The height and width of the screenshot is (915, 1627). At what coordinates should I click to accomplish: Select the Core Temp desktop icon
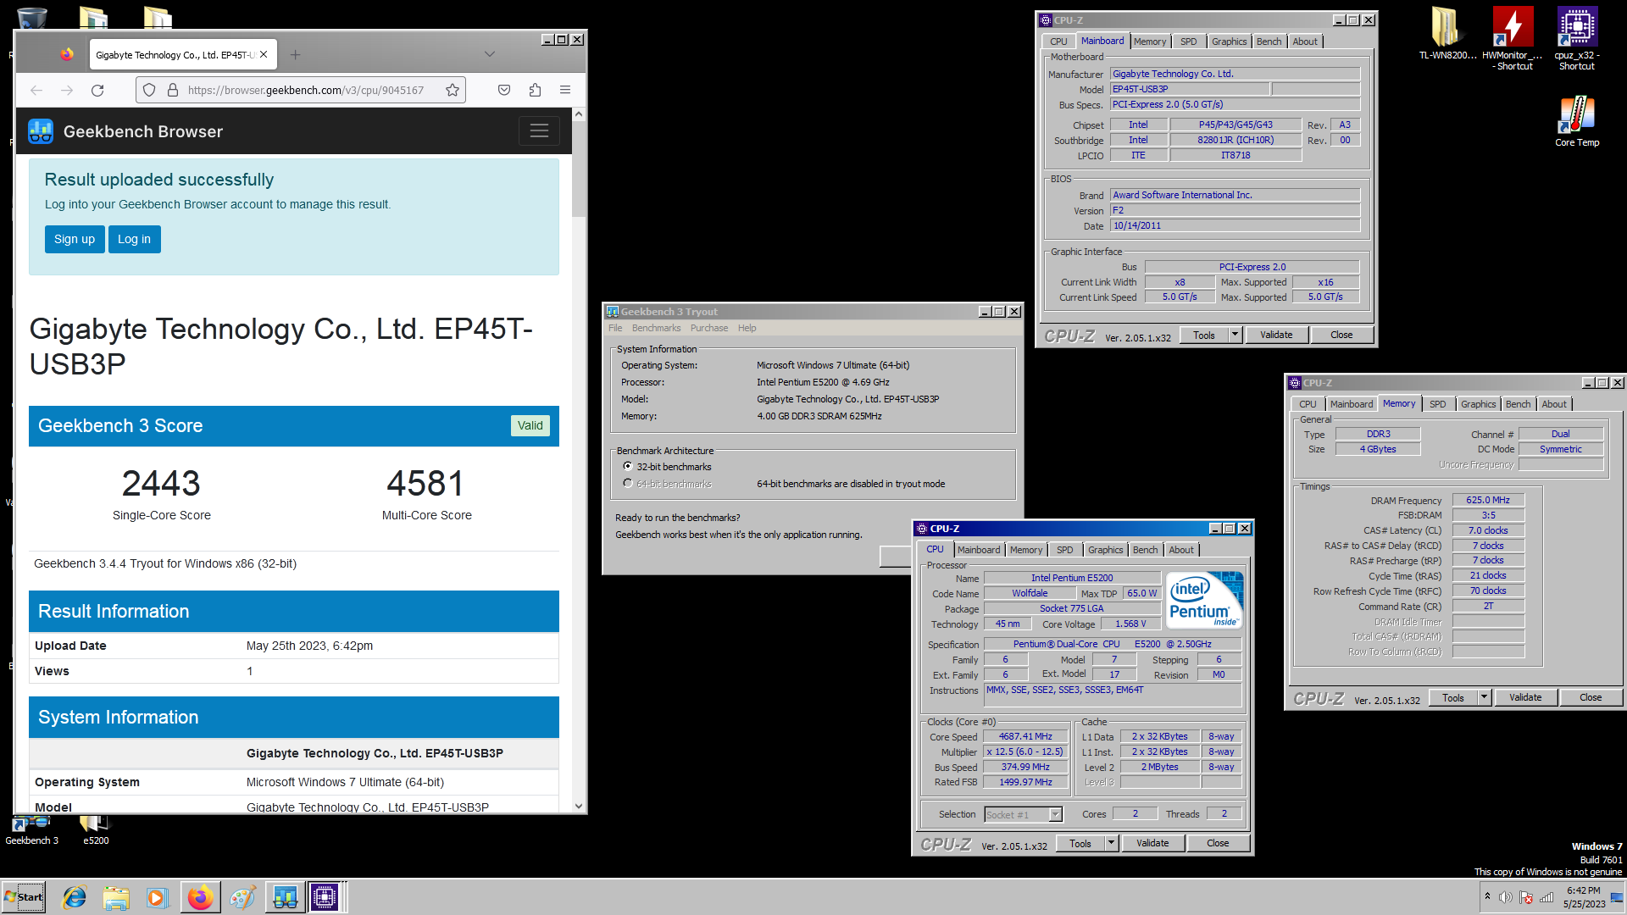1577,121
